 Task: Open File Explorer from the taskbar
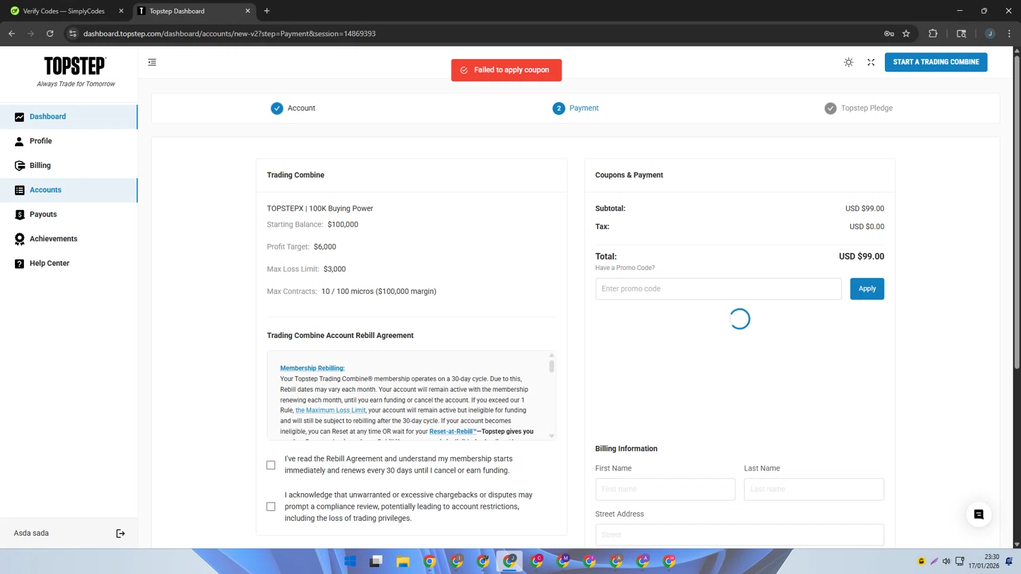point(403,561)
